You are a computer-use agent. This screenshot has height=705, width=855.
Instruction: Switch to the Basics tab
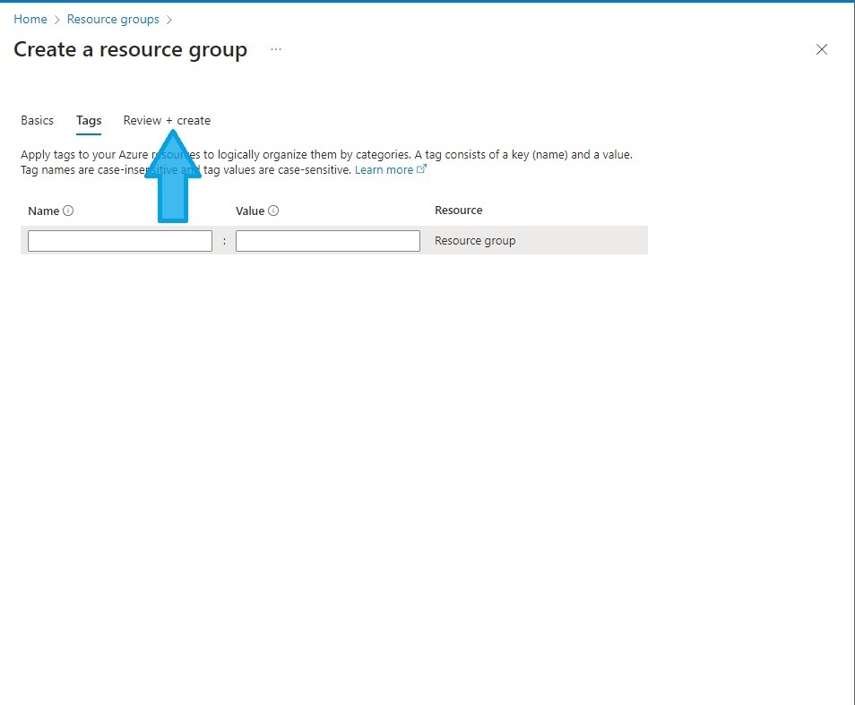[x=37, y=120]
